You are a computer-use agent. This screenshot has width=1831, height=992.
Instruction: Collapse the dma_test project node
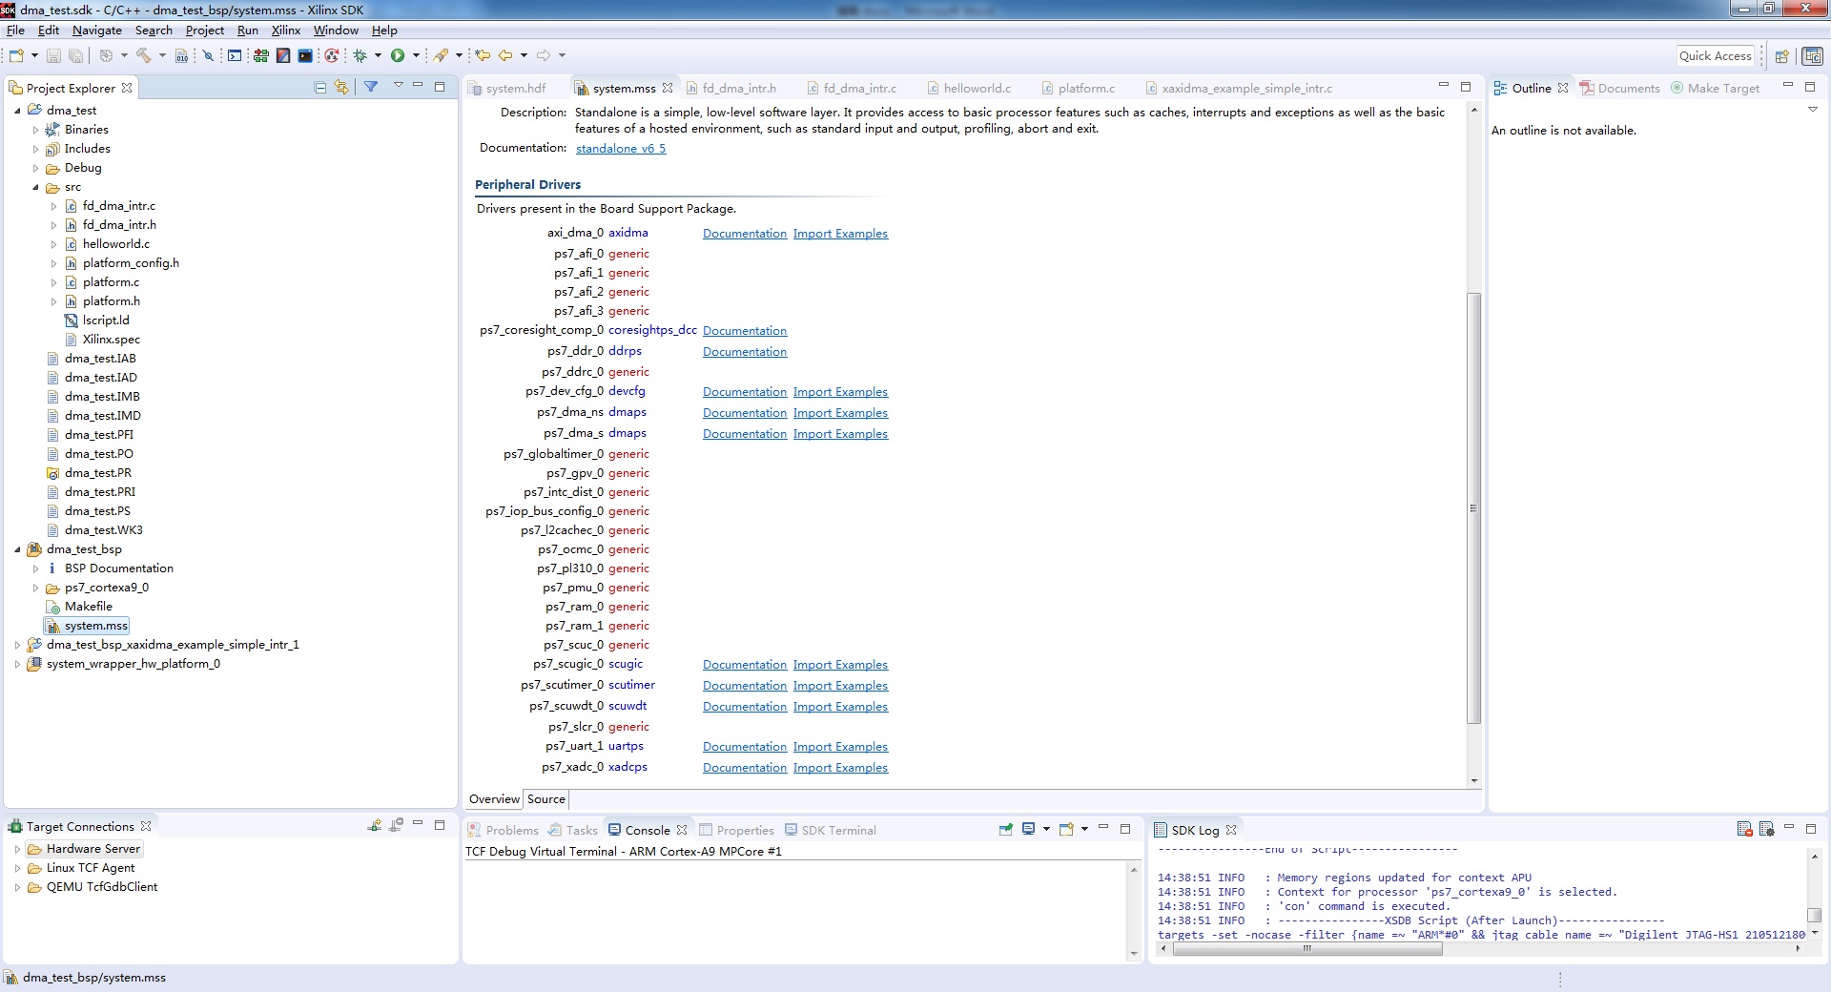(17, 111)
